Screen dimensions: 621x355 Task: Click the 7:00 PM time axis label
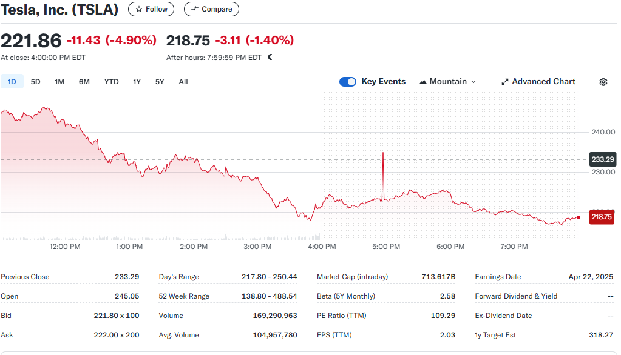coord(514,247)
